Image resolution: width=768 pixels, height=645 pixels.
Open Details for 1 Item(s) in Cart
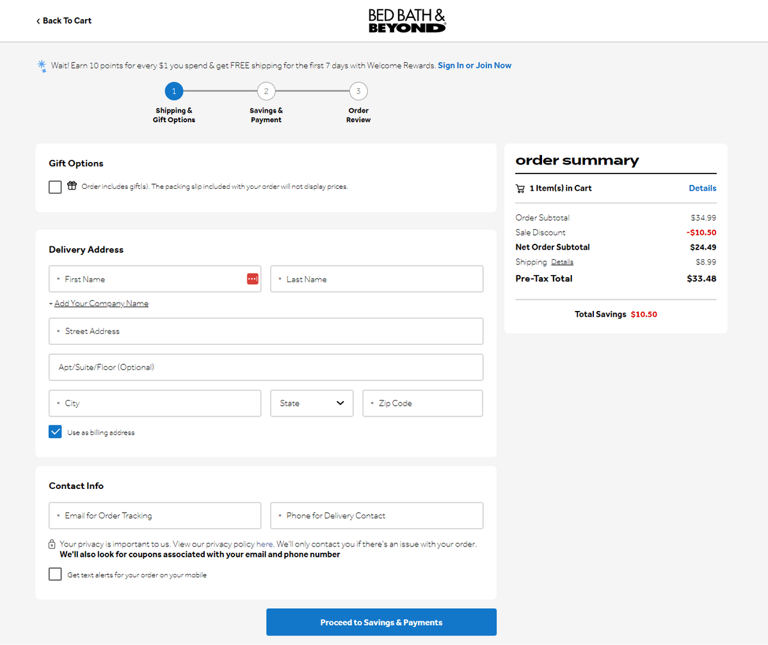pos(702,187)
